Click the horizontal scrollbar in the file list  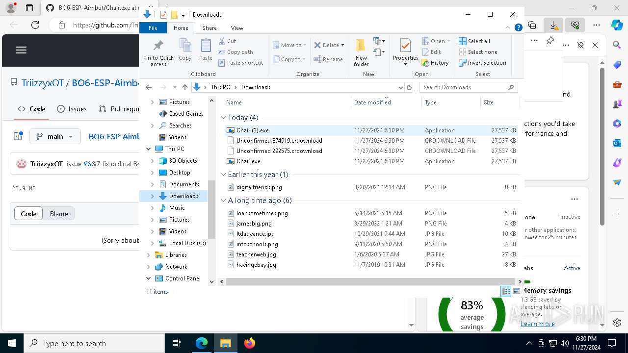click(368, 281)
